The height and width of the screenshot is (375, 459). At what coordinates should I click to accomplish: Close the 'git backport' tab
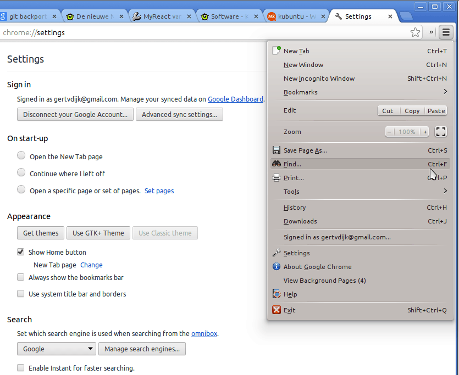tap(54, 16)
